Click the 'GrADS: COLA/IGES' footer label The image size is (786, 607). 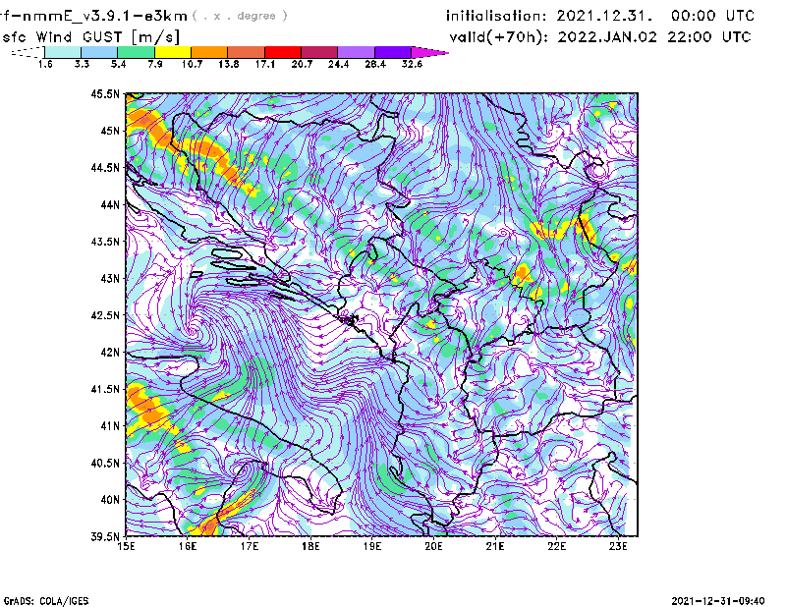click(46, 601)
